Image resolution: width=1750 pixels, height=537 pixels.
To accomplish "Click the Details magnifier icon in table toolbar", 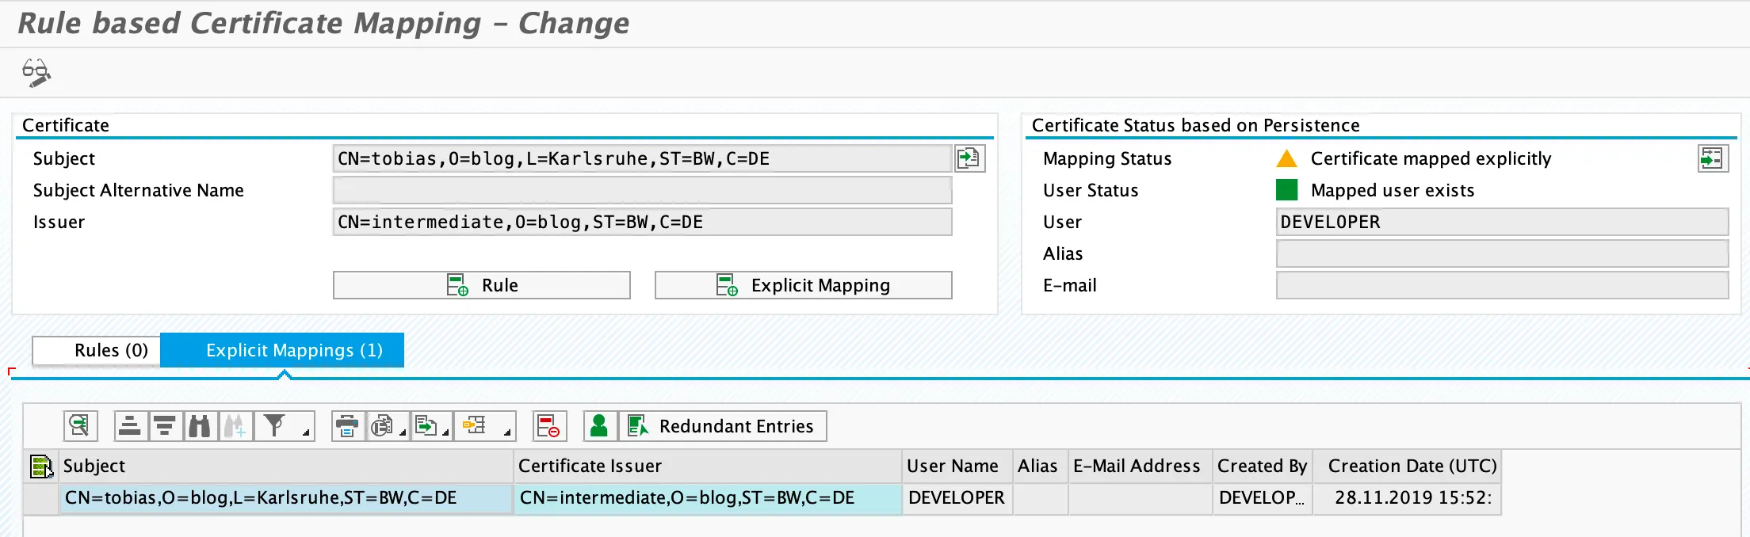I will coord(80,426).
